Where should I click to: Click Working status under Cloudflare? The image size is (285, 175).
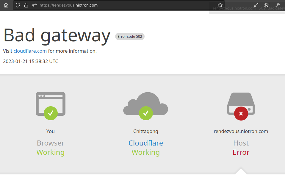(x=146, y=152)
